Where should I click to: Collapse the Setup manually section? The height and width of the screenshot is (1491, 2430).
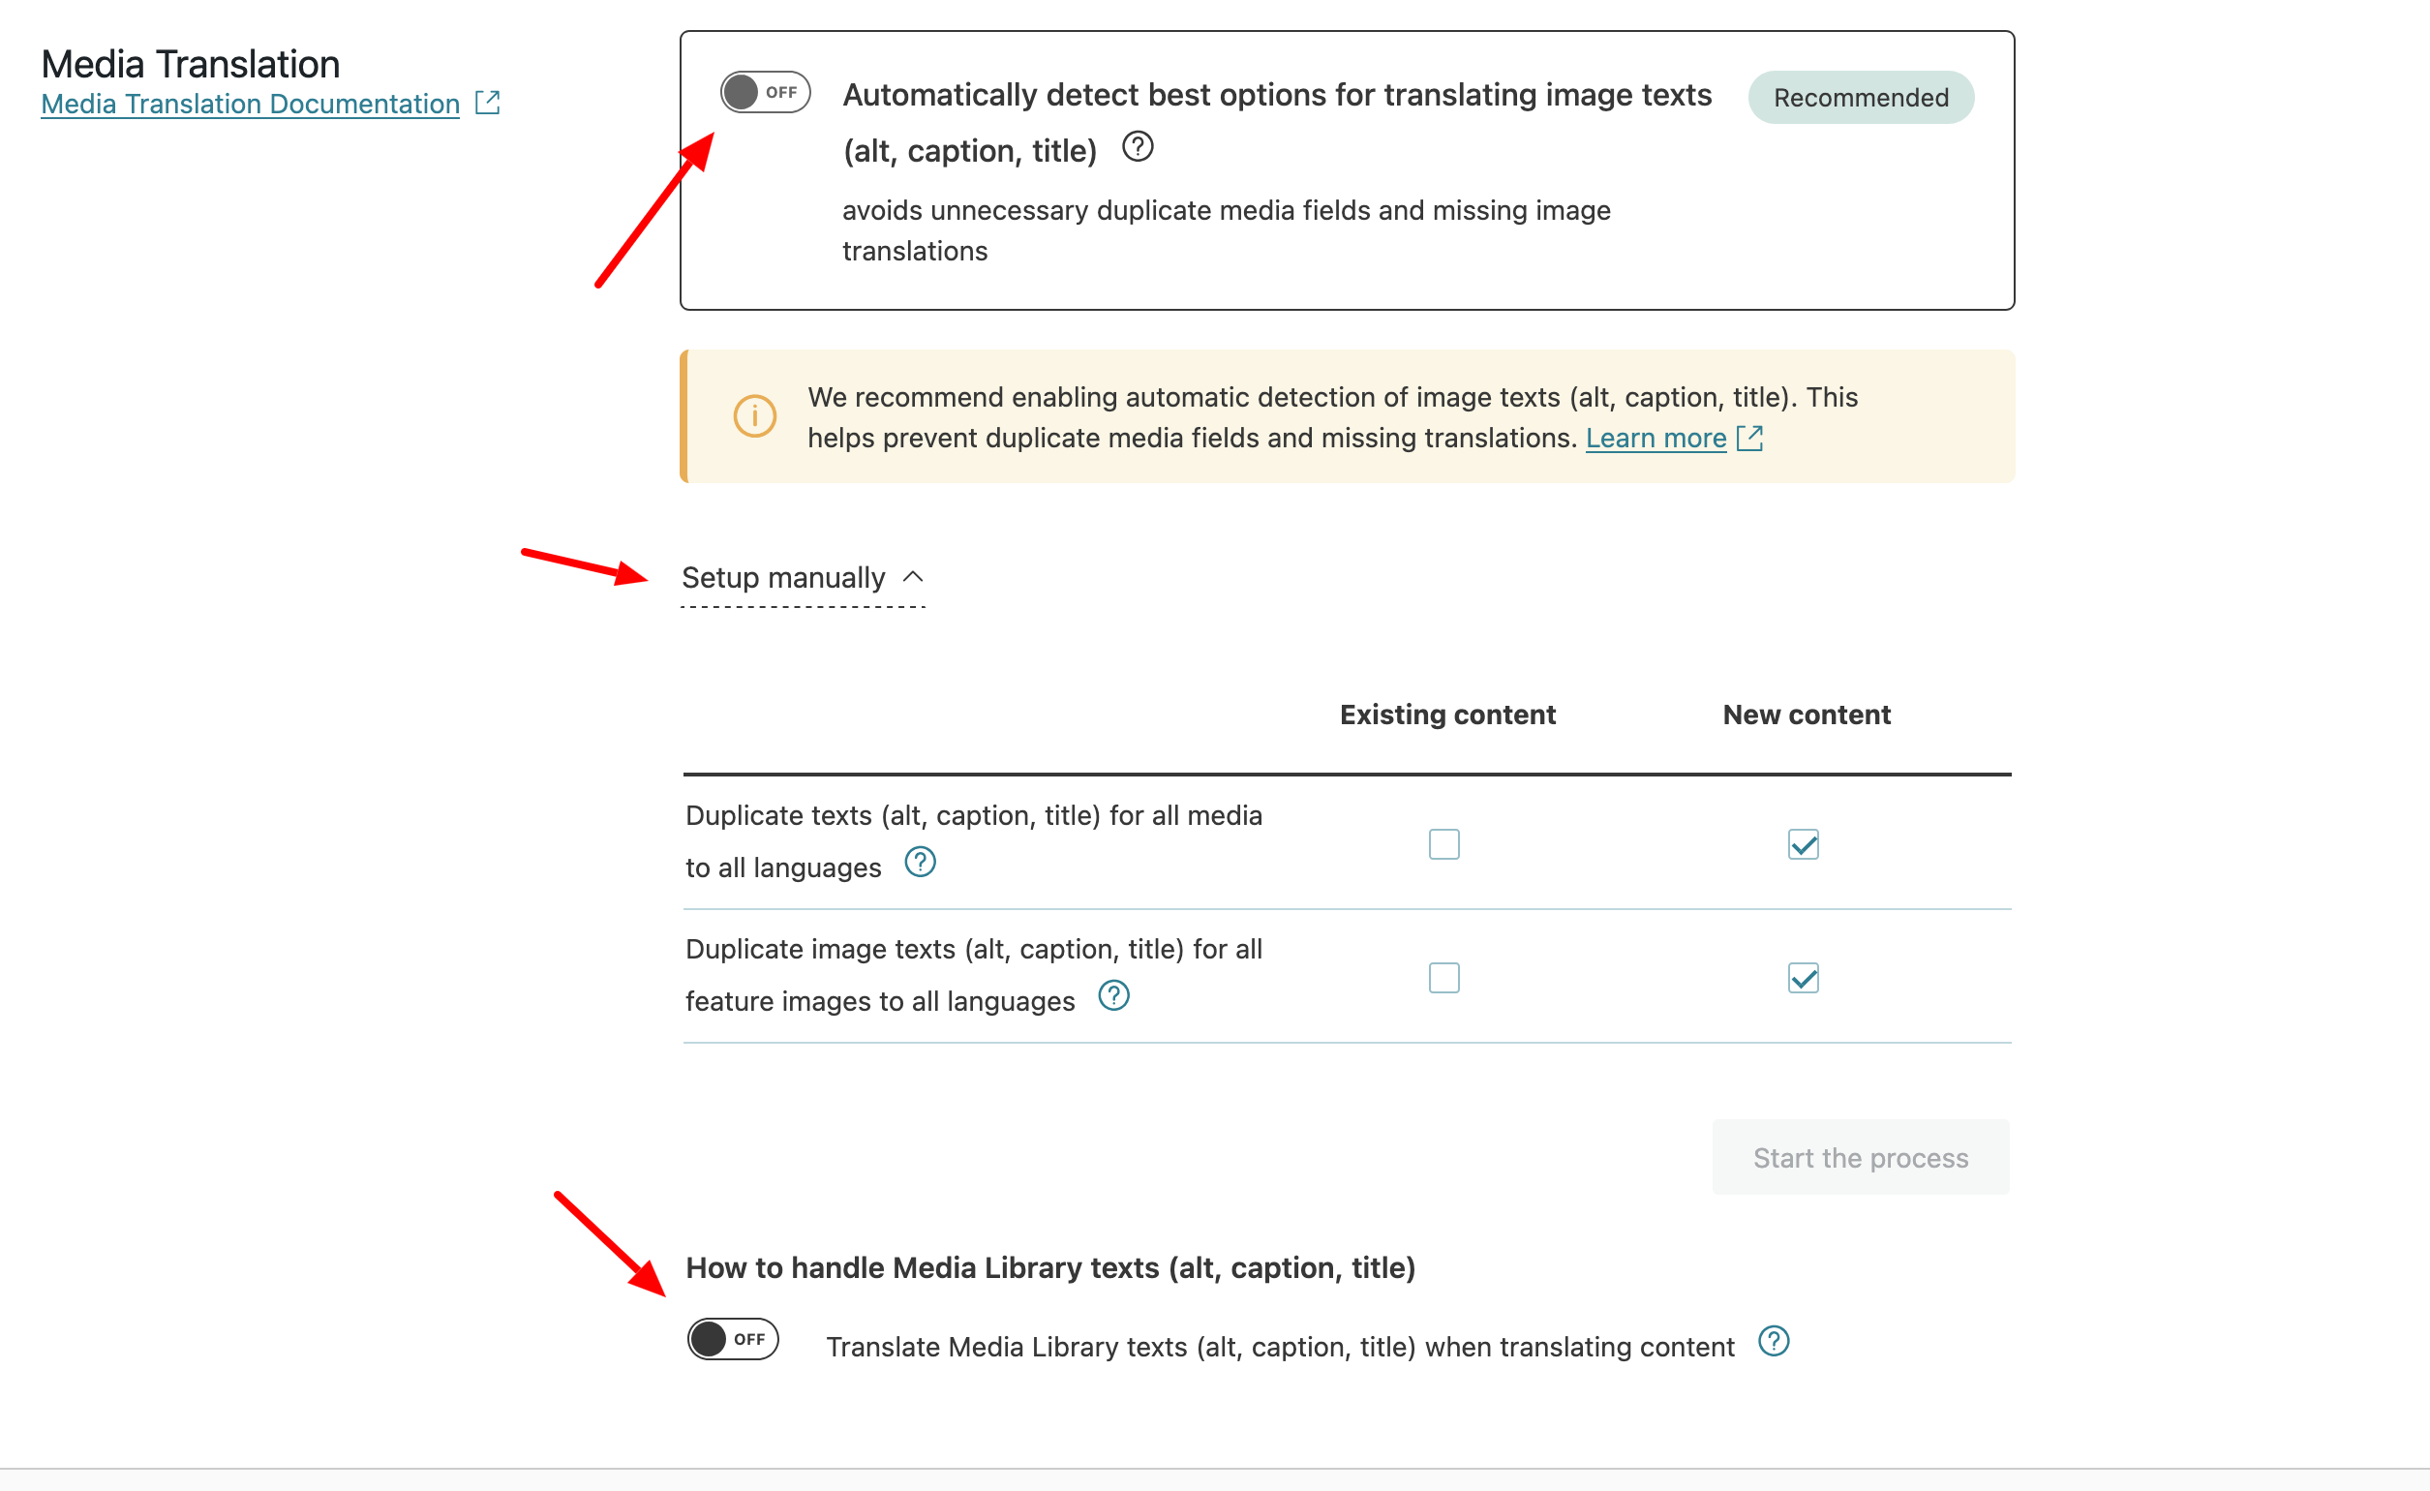tap(784, 578)
